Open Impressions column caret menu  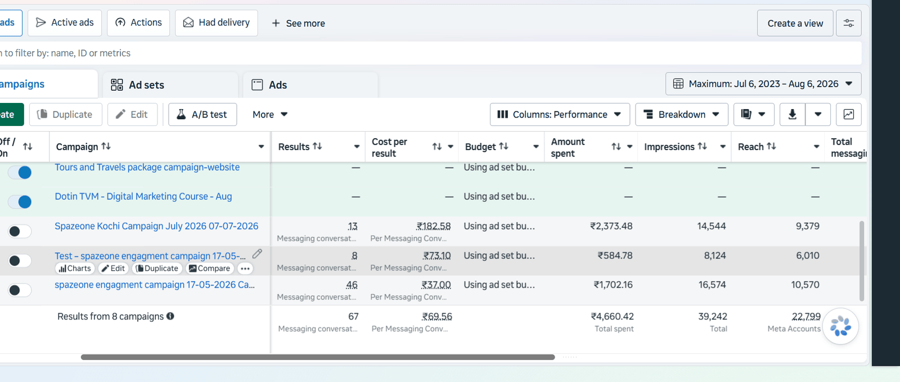[723, 147]
